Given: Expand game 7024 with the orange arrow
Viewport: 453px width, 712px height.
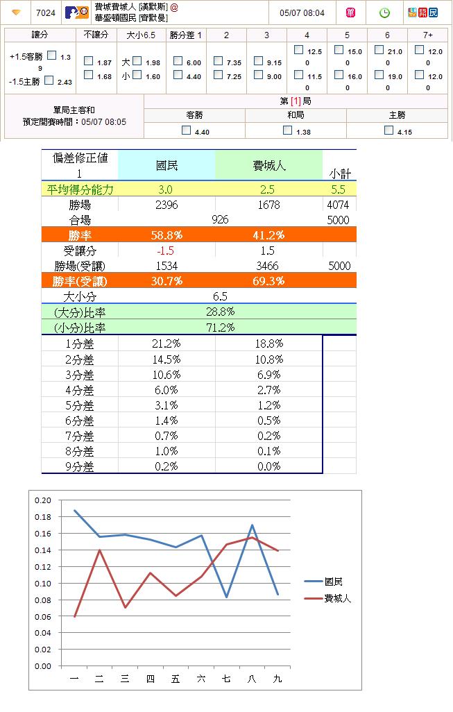Looking at the screenshot, I should click(x=17, y=12).
